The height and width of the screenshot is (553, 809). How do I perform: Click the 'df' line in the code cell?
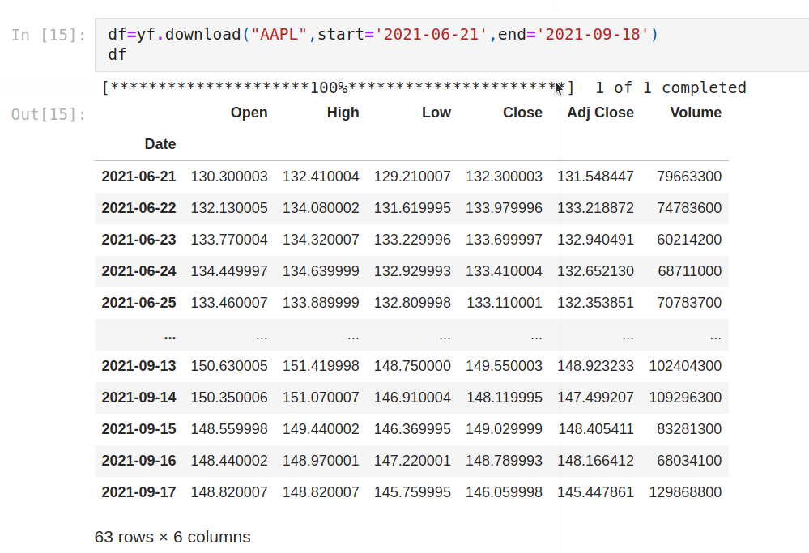tap(117, 54)
